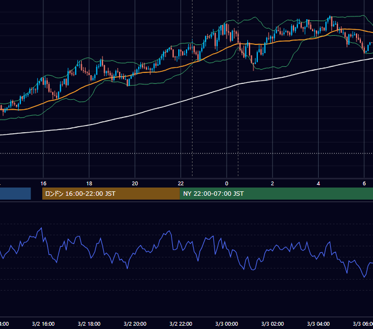Click the 3/2 20:00 date label
The image size is (373, 329).
tap(135, 324)
